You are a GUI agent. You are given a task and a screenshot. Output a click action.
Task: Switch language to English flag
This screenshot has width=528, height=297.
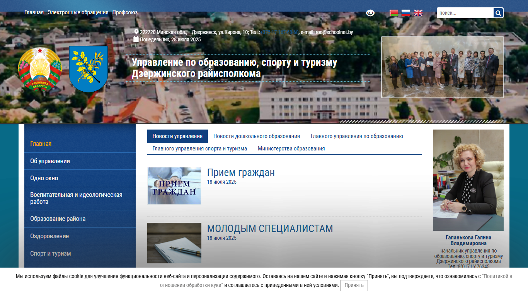click(418, 13)
